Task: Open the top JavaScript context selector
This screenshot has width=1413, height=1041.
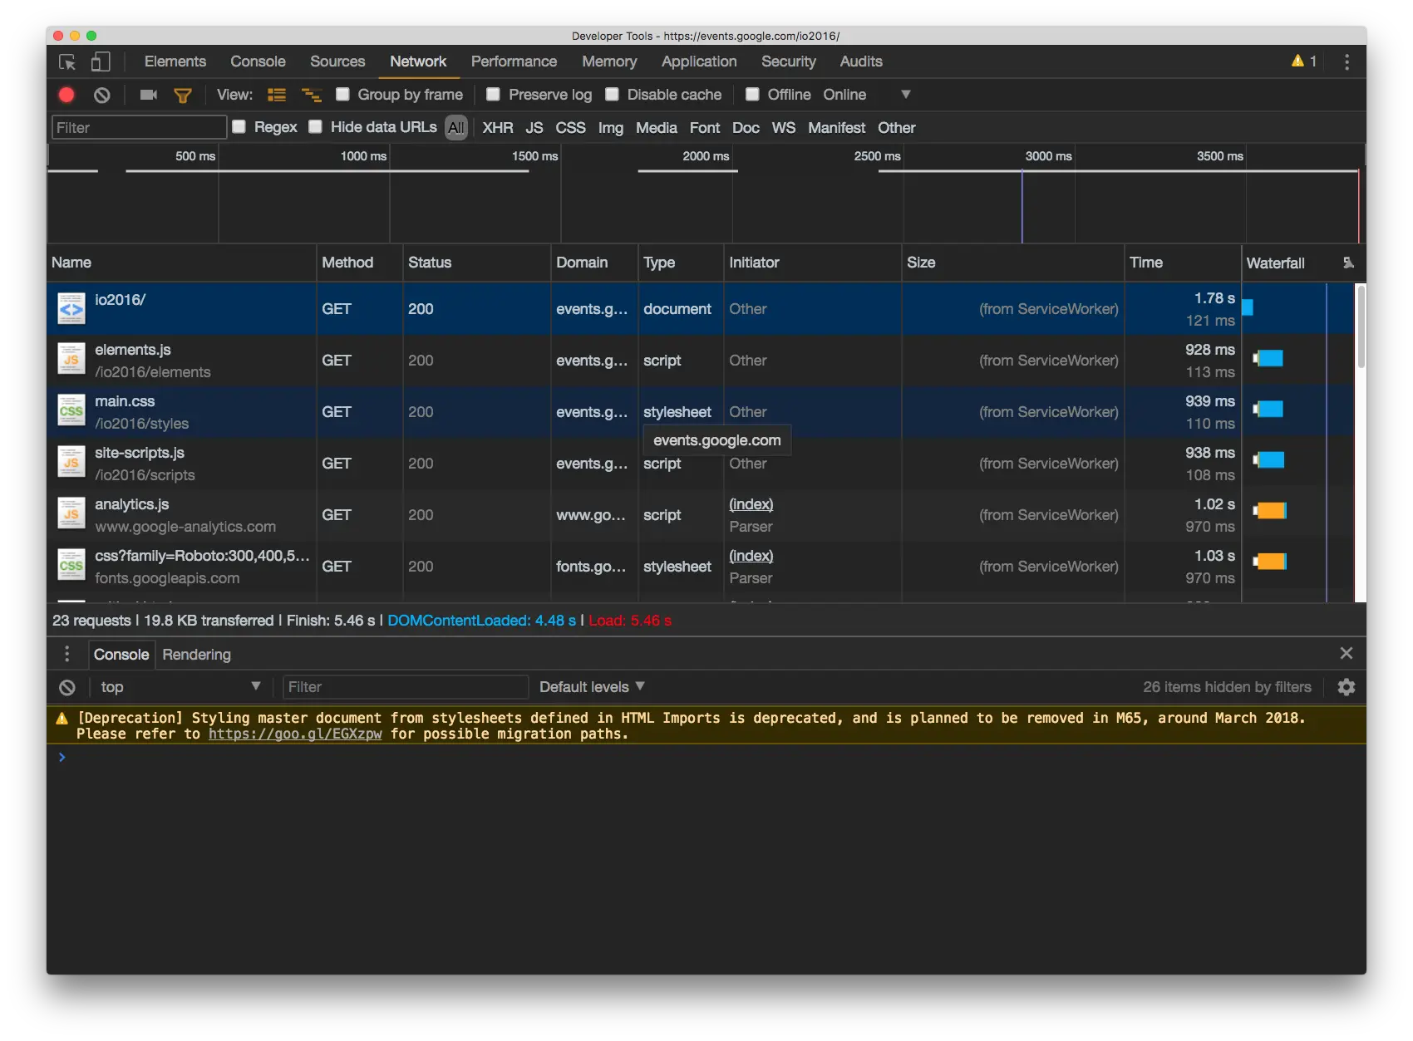Action: tap(179, 687)
